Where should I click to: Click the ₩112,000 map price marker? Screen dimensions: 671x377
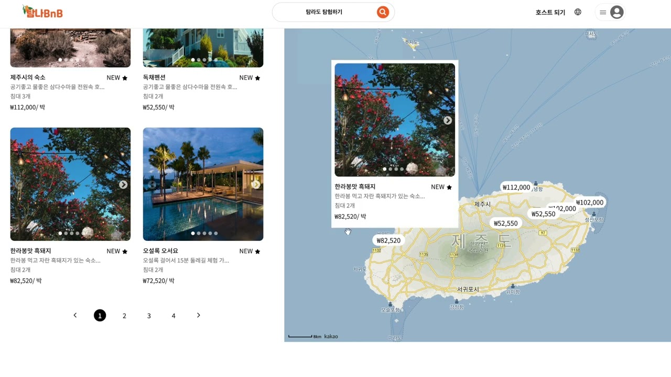click(516, 187)
